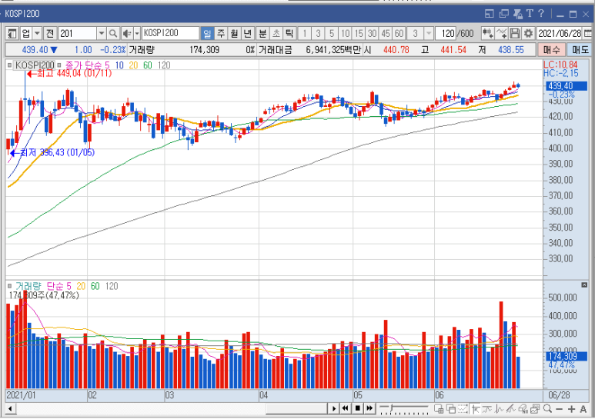
Task: Click the magnifier zoom icon in bottom toolbar
Action: point(547,409)
